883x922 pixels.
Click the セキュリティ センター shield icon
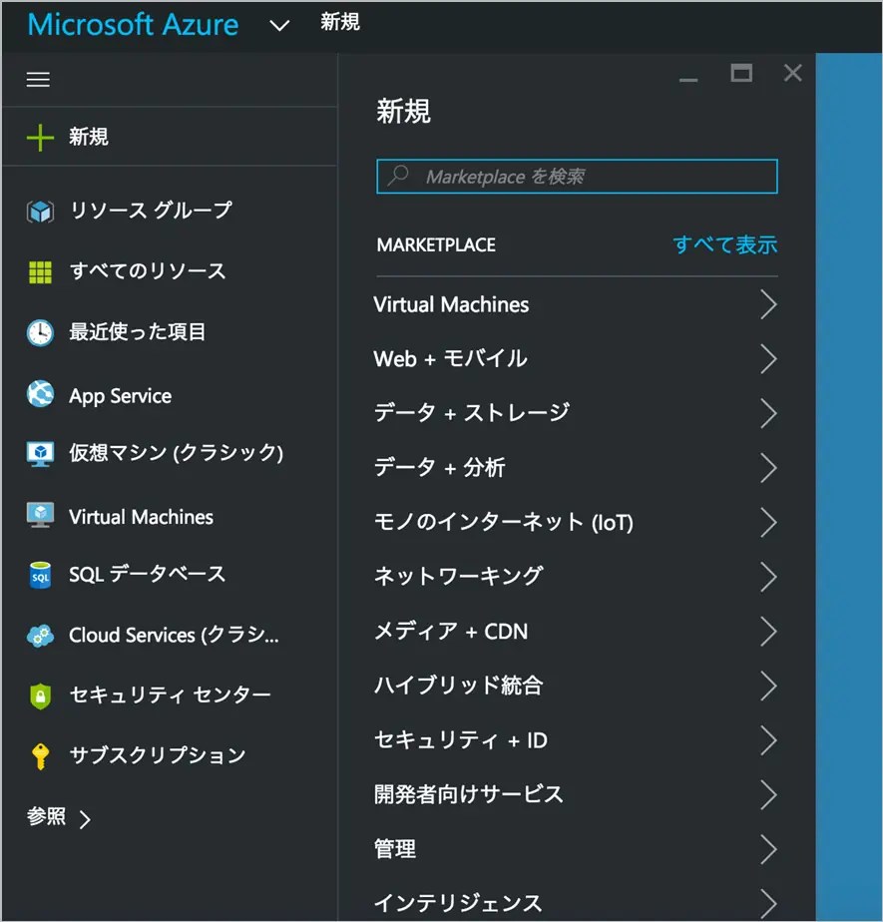(40, 696)
